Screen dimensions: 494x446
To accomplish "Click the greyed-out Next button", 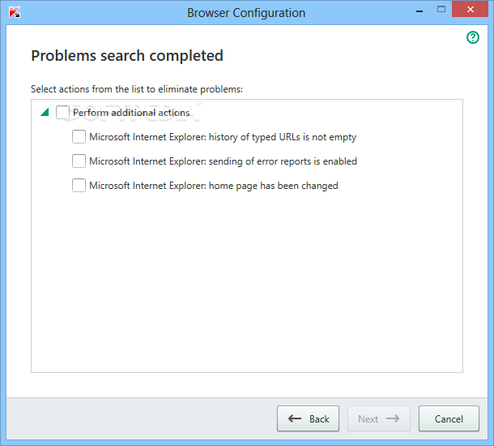I will (x=379, y=418).
